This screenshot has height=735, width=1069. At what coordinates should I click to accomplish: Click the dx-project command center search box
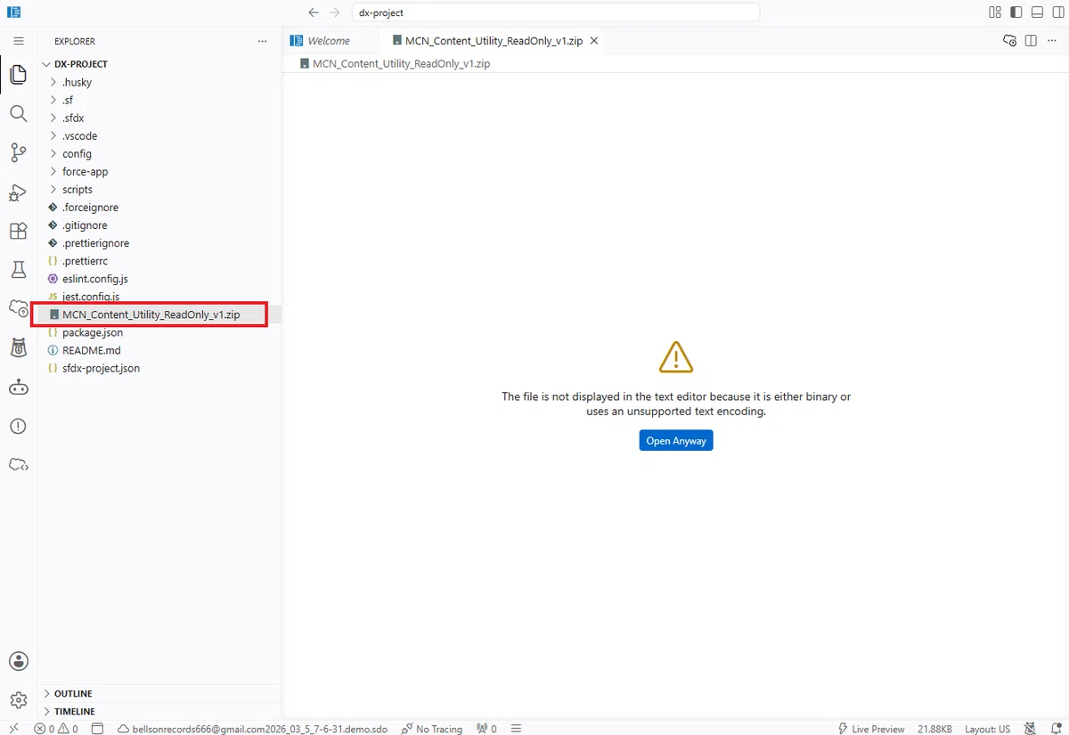coord(556,12)
